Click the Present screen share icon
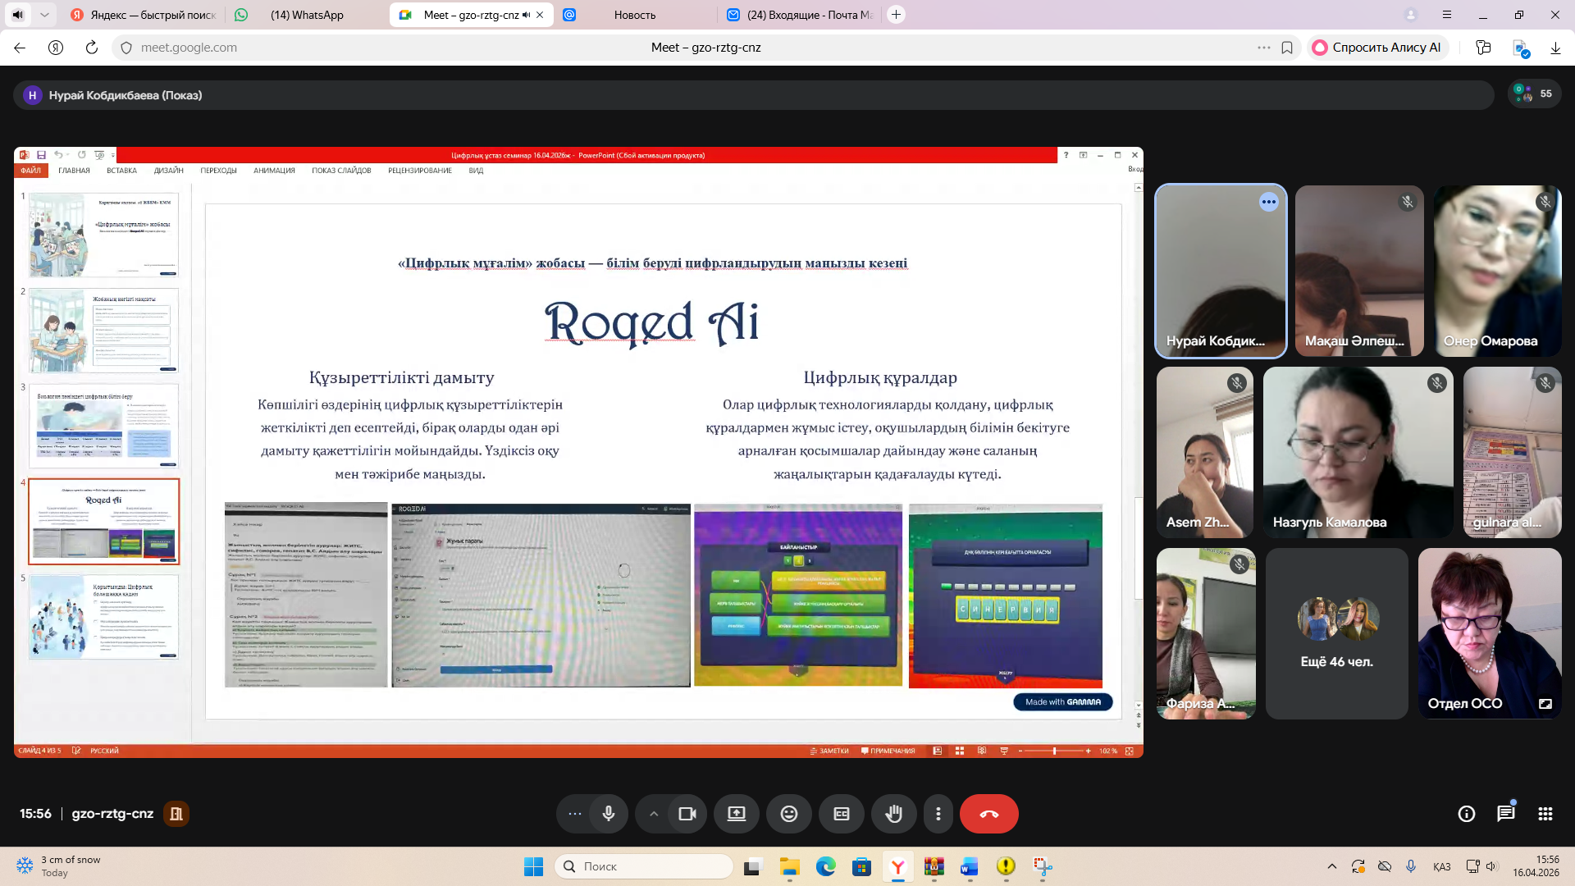Screen dimensions: 1575x886 [x=736, y=814]
